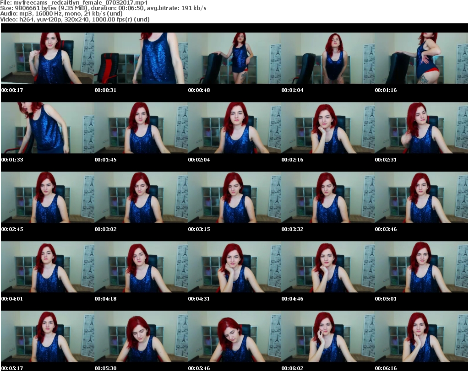
Task: Pick the frame thumbnail above 00:05:46
Action: click(x=234, y=336)
